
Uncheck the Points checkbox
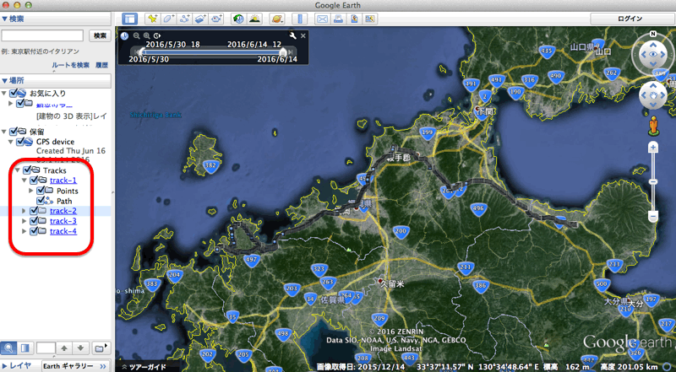(x=41, y=191)
